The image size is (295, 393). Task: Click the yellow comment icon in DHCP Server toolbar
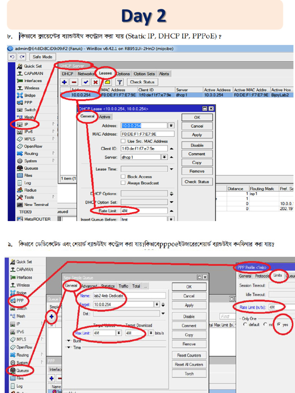[x=108, y=82]
